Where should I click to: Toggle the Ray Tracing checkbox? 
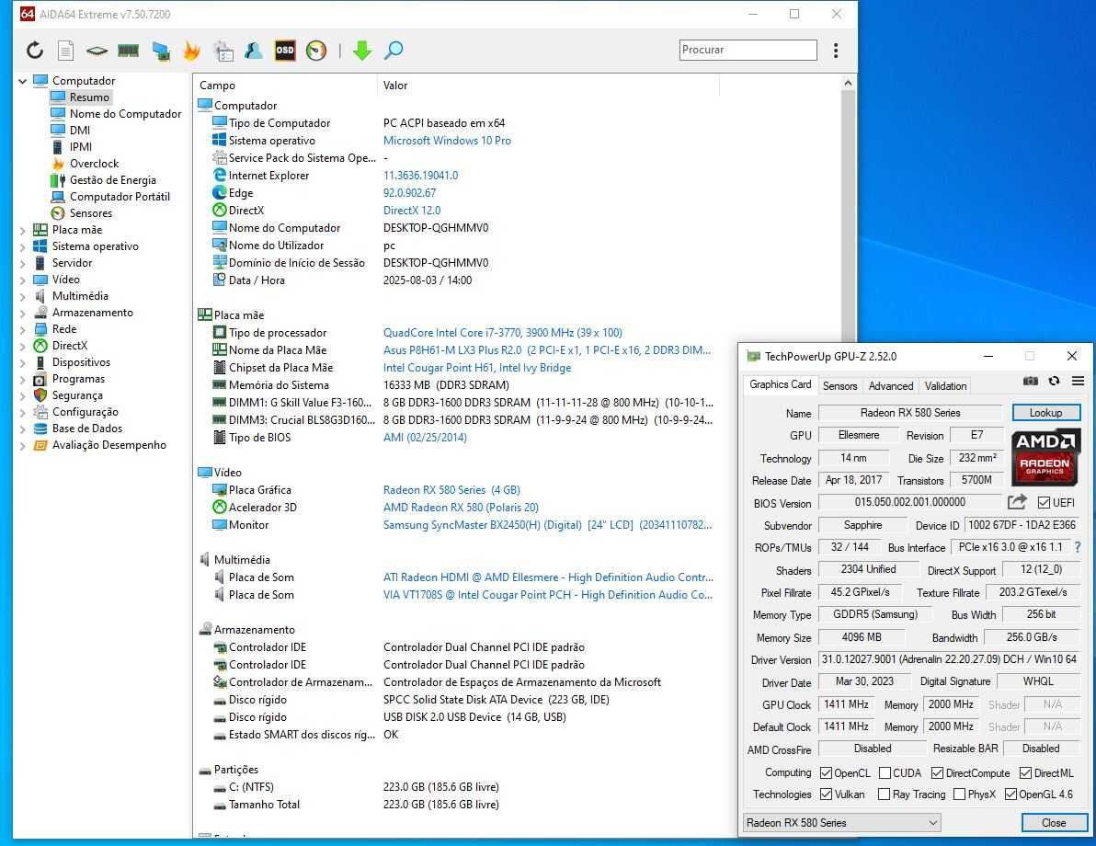click(885, 795)
